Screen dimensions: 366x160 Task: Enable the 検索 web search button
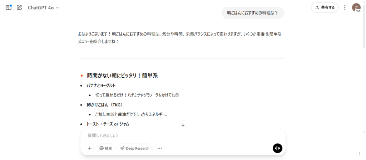click(106, 148)
